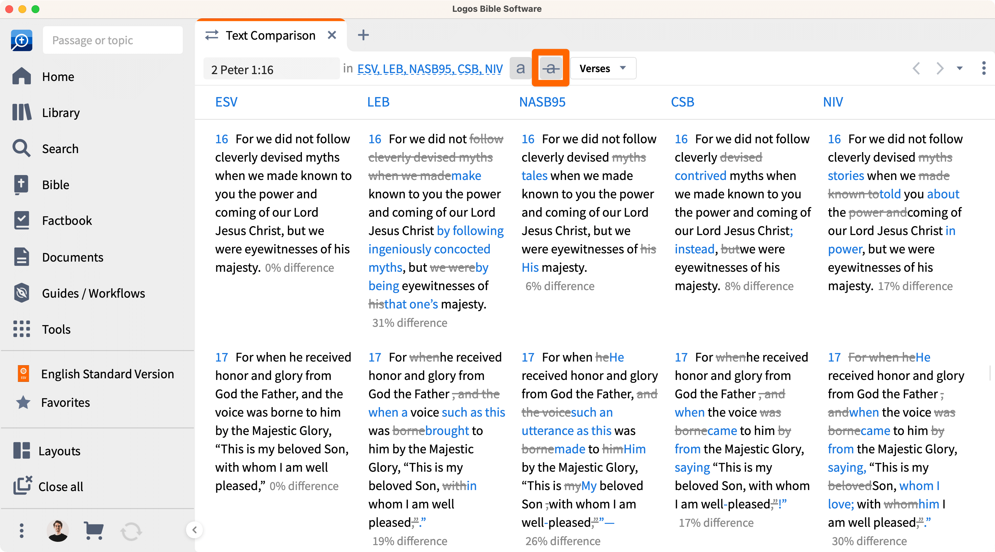
Task: Click the CSB column header
Action: pos(683,102)
